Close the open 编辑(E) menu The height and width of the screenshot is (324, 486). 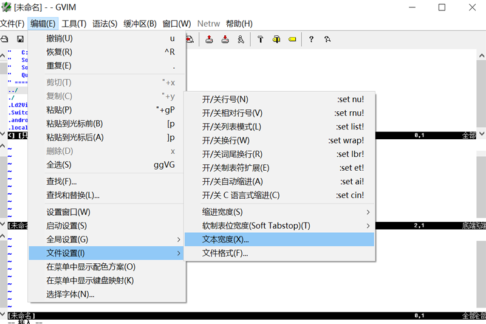tap(43, 24)
